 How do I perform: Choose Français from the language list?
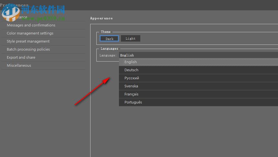198,94
